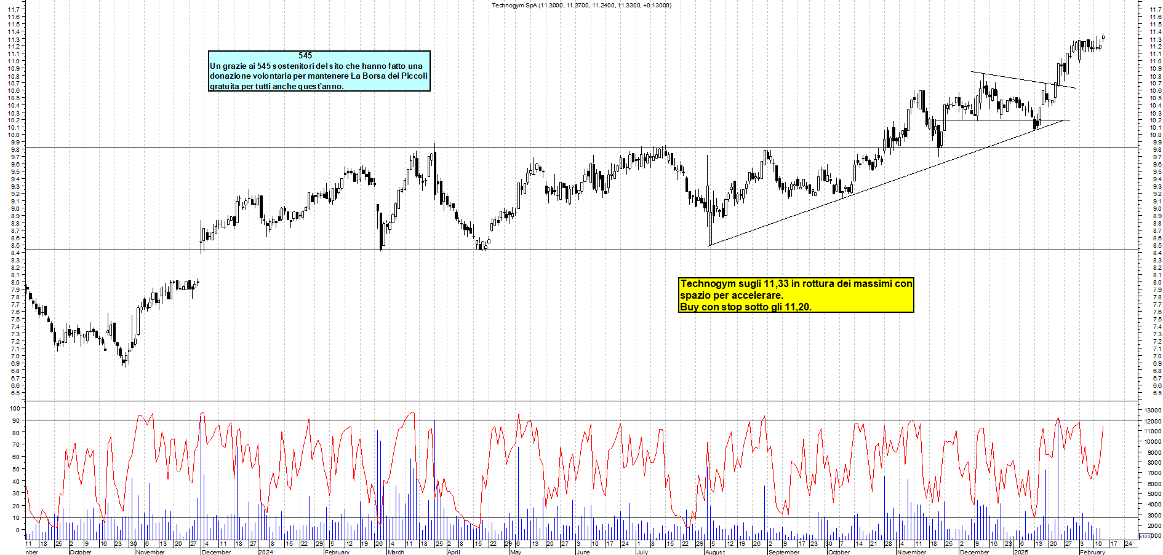Click the 'May' month label
1163x555 pixels.
(x=516, y=552)
